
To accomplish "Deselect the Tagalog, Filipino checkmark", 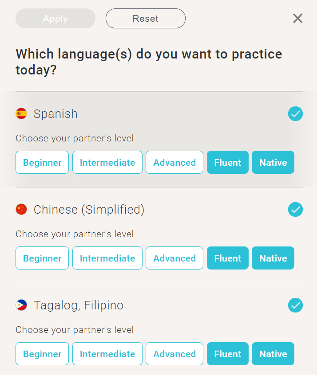I will pyautogui.click(x=295, y=305).
